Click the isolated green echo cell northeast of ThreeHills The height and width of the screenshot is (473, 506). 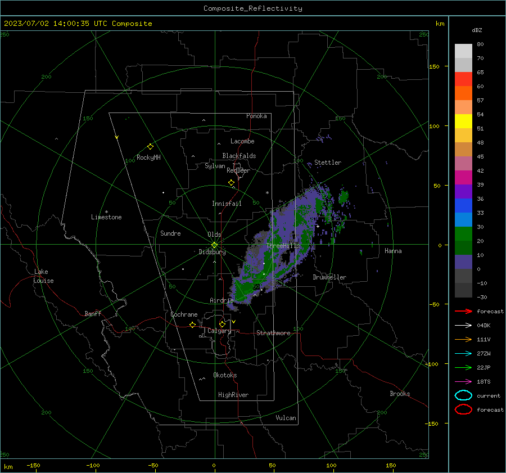tap(344, 196)
